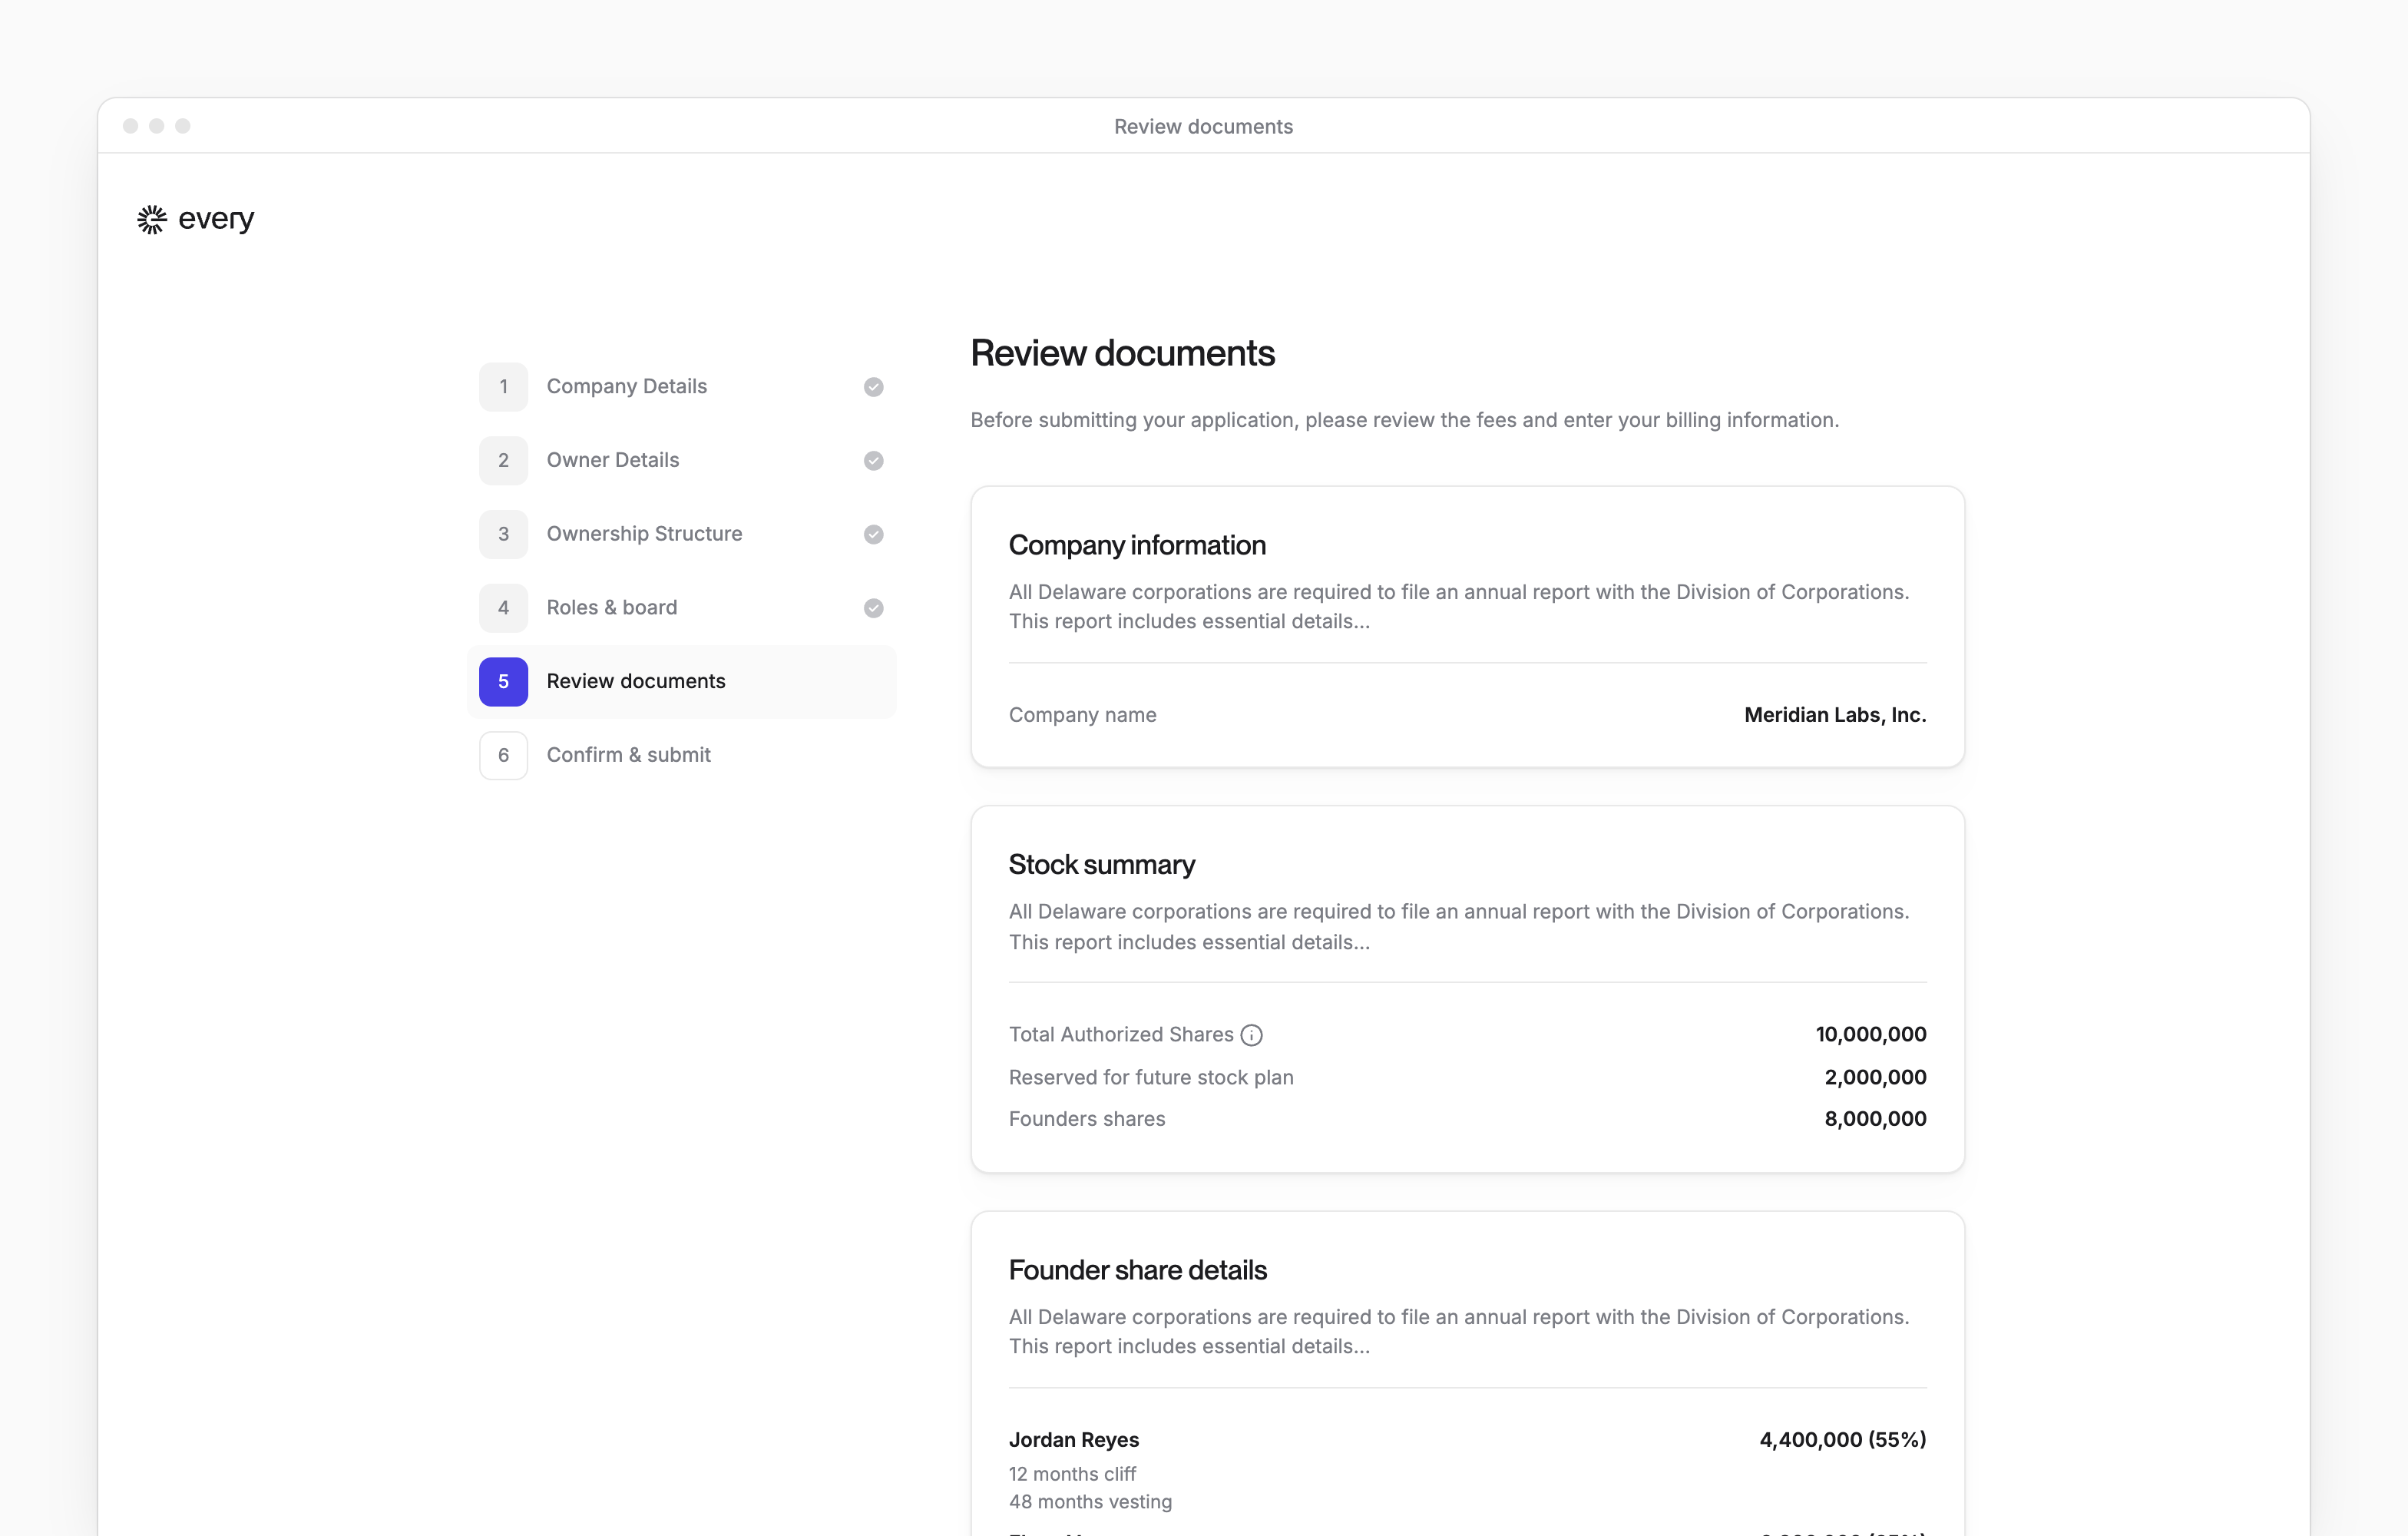The image size is (2408, 1536).
Task: Click the Stock summary heading
Action: coord(1101,865)
